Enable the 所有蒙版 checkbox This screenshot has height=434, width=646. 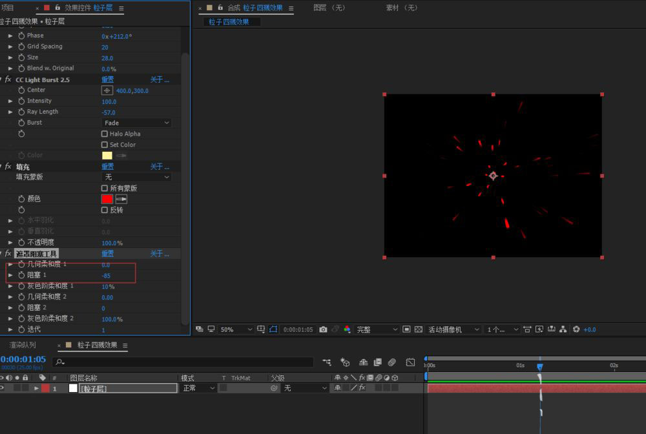tap(105, 189)
